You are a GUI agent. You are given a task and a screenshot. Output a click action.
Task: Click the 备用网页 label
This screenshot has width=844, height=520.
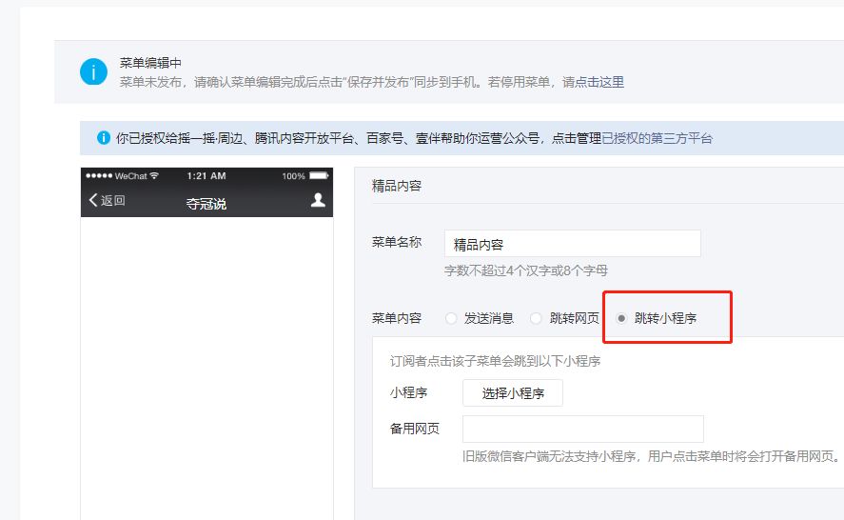tap(415, 429)
